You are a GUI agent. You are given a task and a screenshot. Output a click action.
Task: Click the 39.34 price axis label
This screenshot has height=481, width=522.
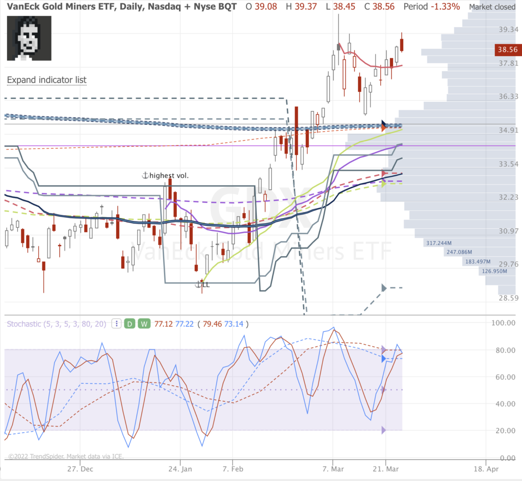[x=508, y=30]
